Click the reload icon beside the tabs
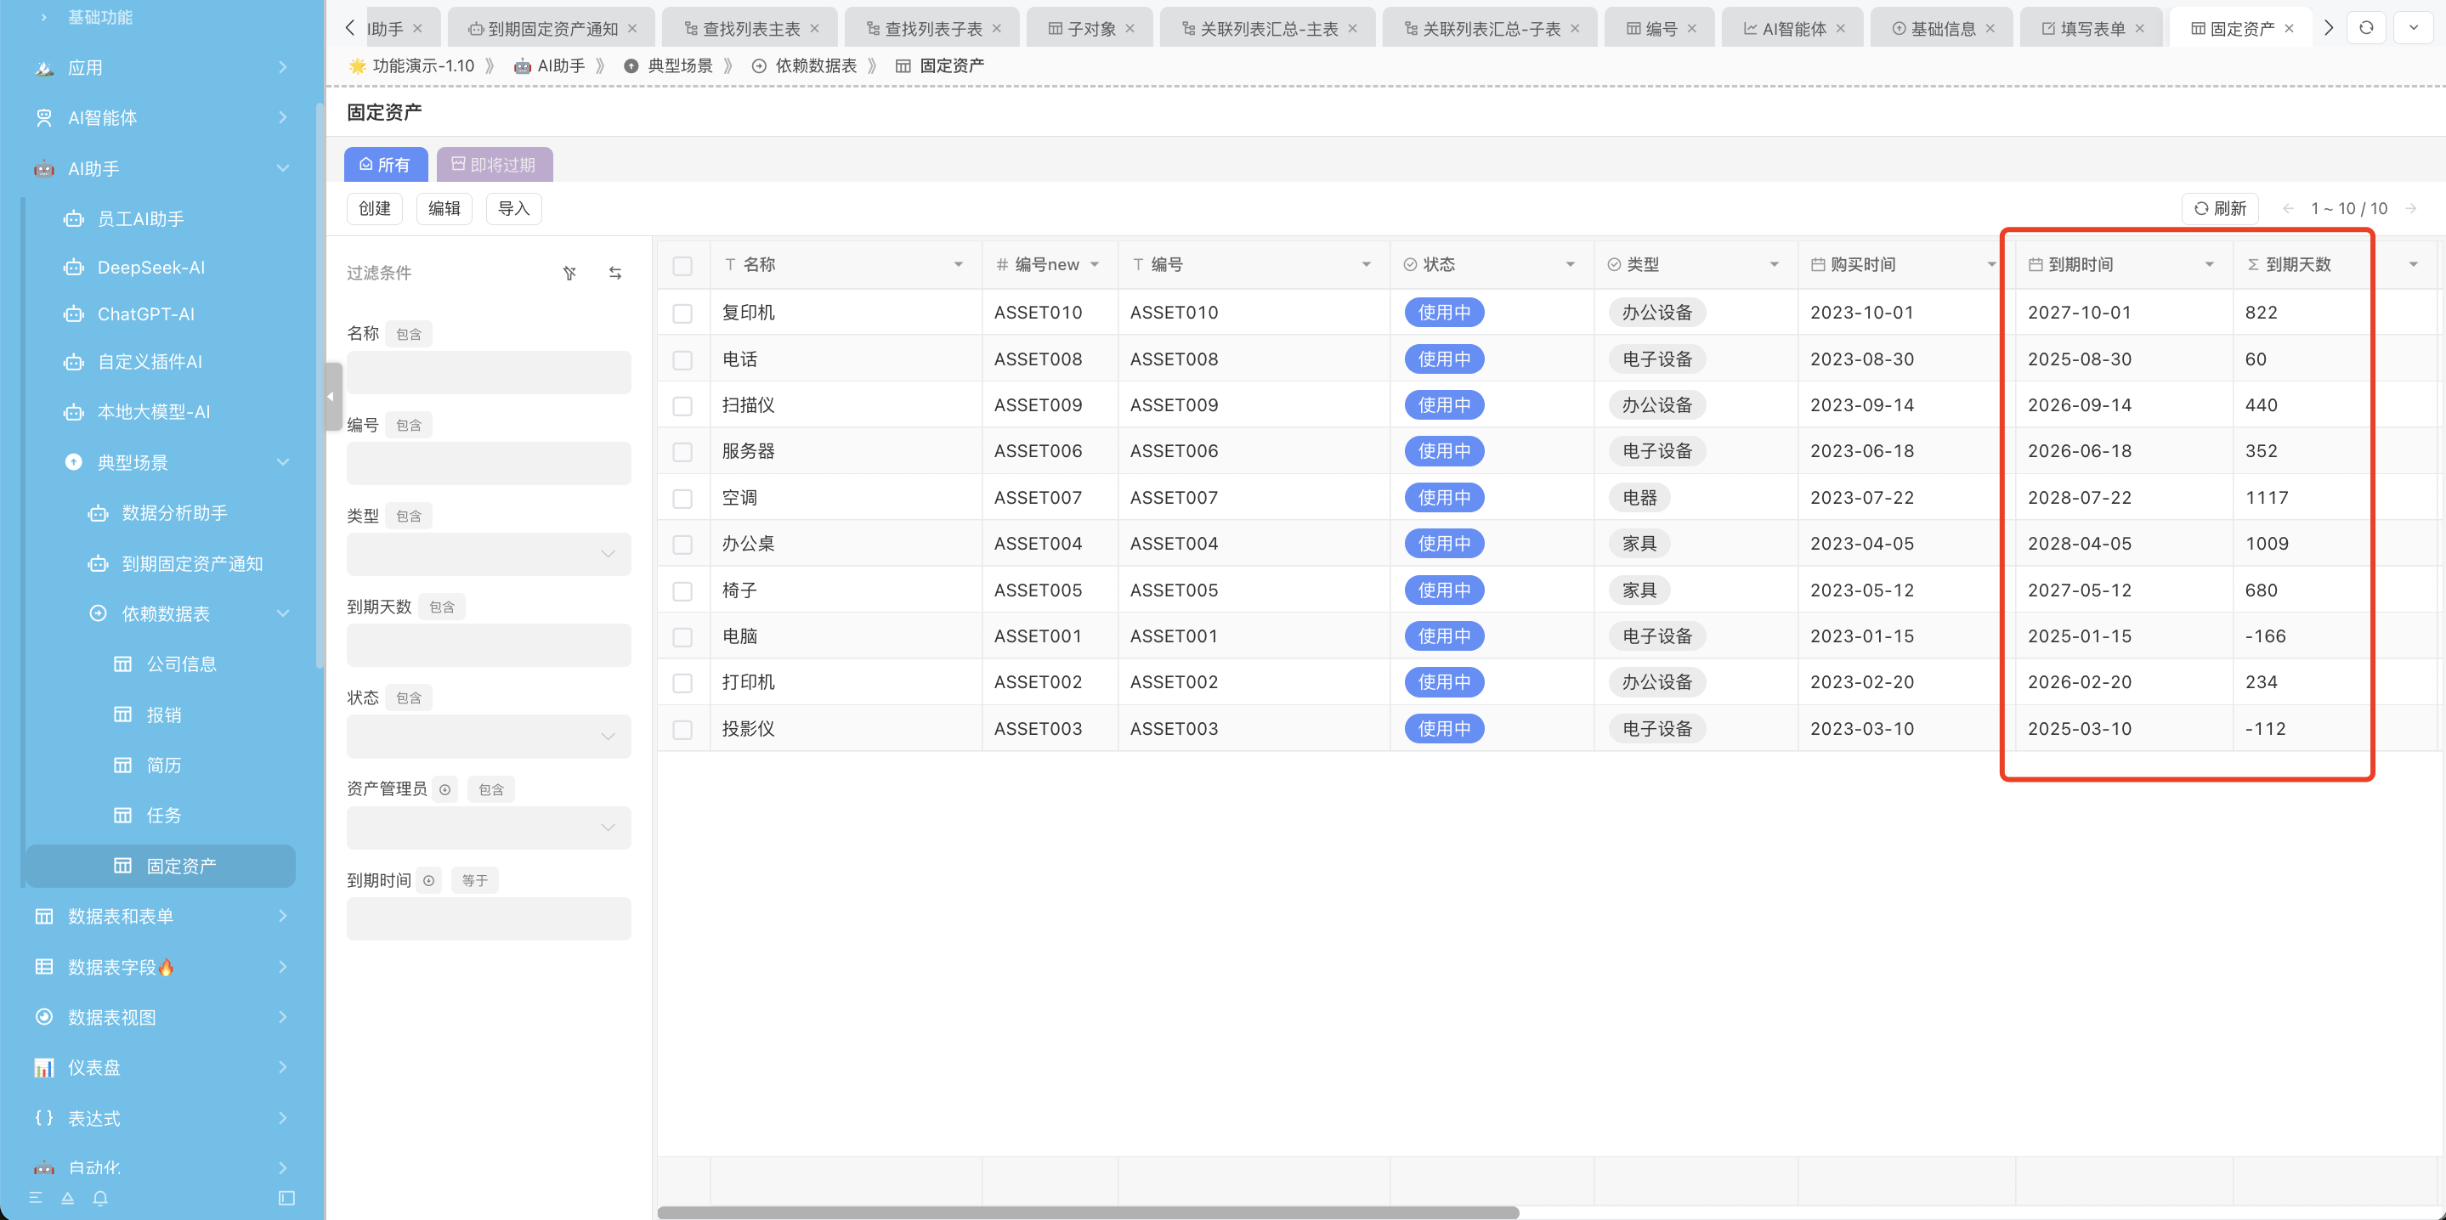The image size is (2446, 1220). (x=2366, y=27)
